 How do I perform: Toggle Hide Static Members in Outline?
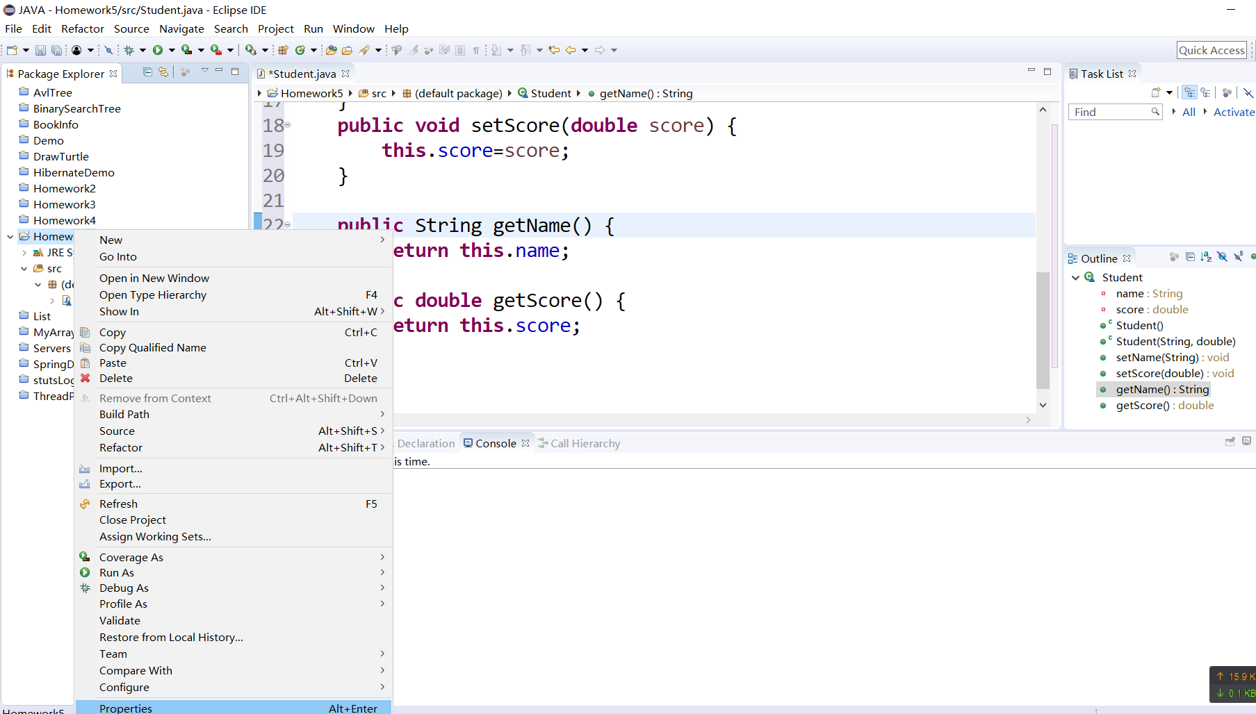pyautogui.click(x=1238, y=257)
